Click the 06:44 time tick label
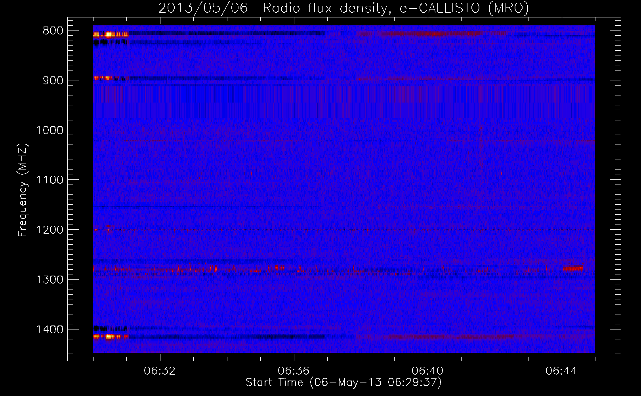 coord(561,371)
